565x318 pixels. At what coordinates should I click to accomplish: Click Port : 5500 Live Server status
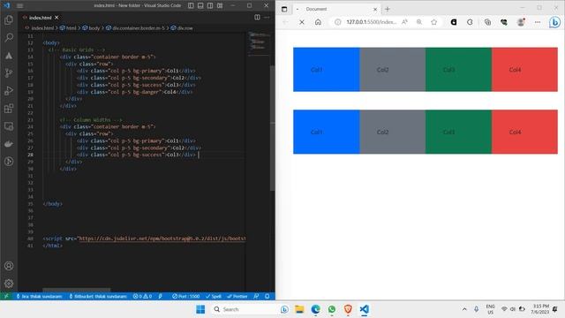(185, 296)
